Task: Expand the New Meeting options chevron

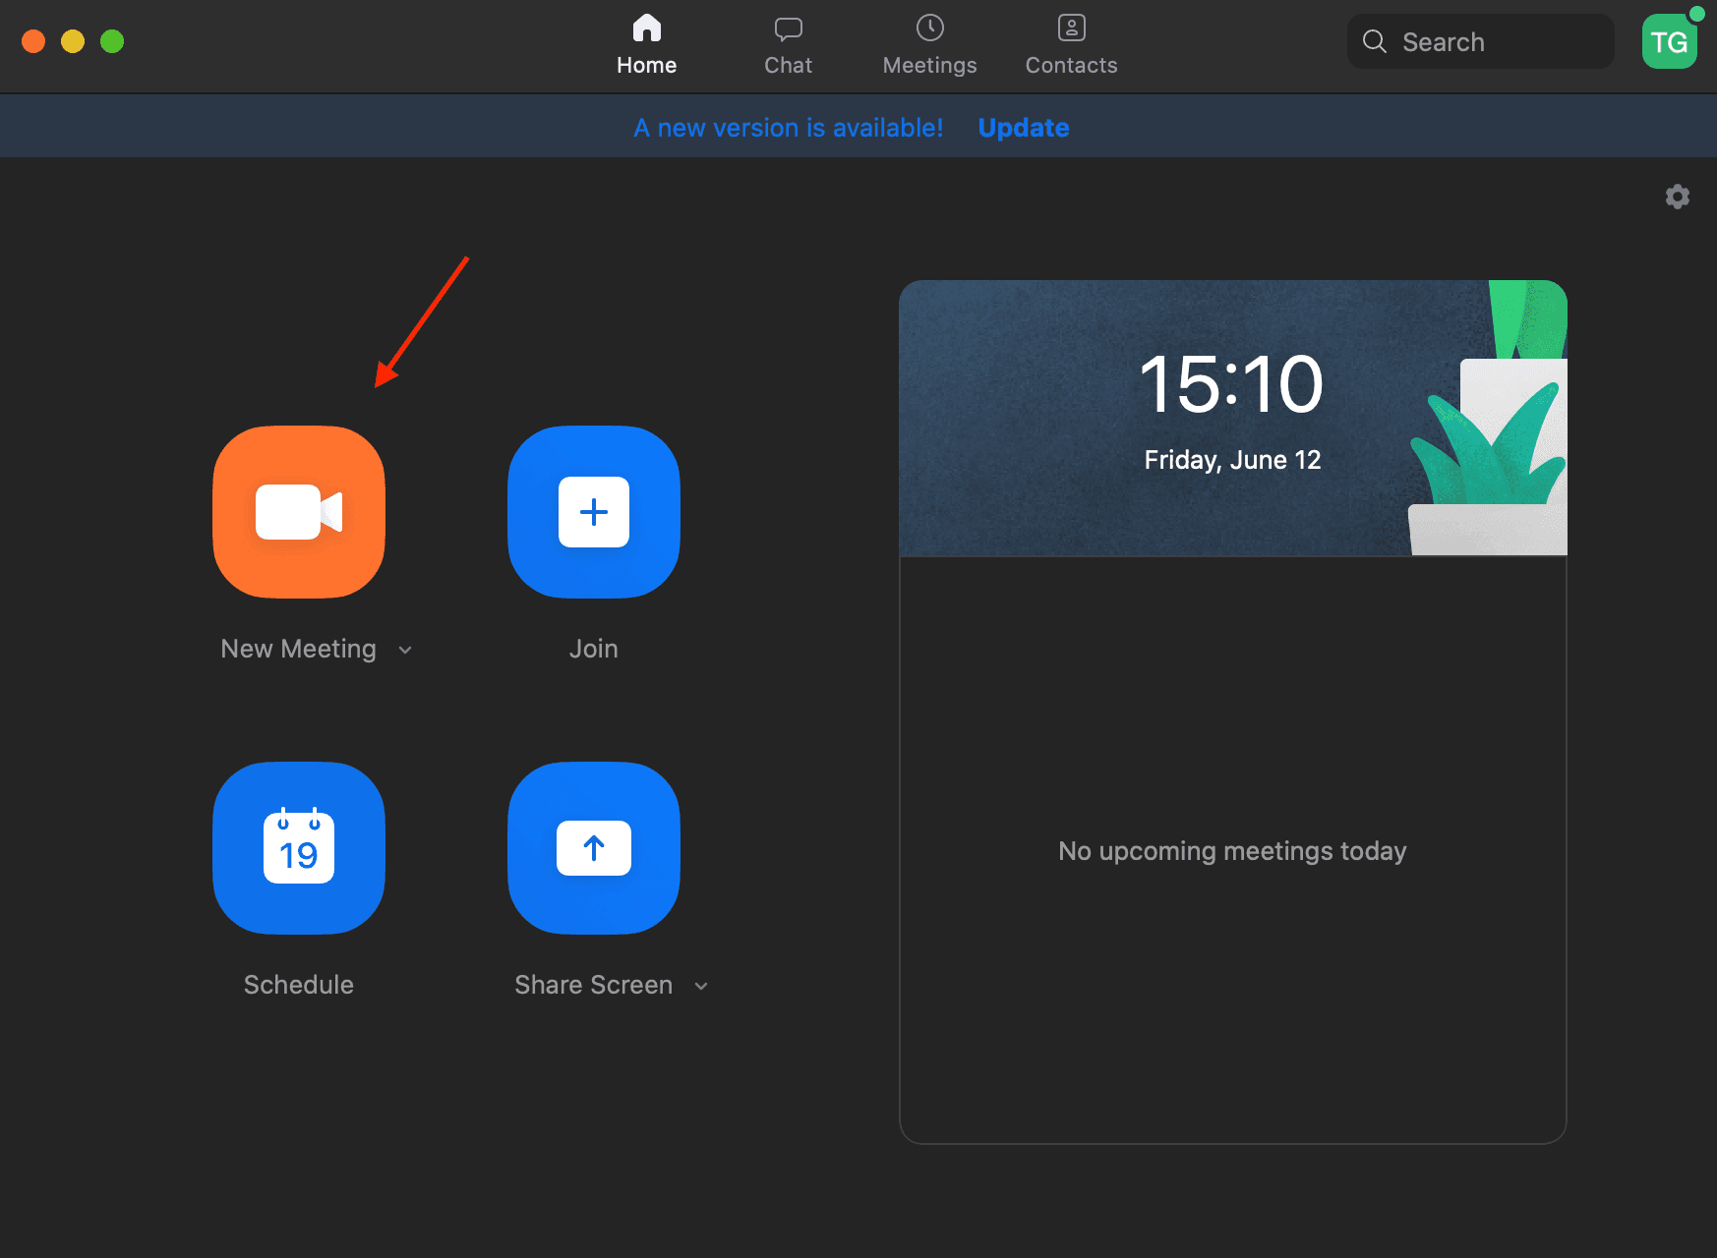Action: [x=405, y=650]
